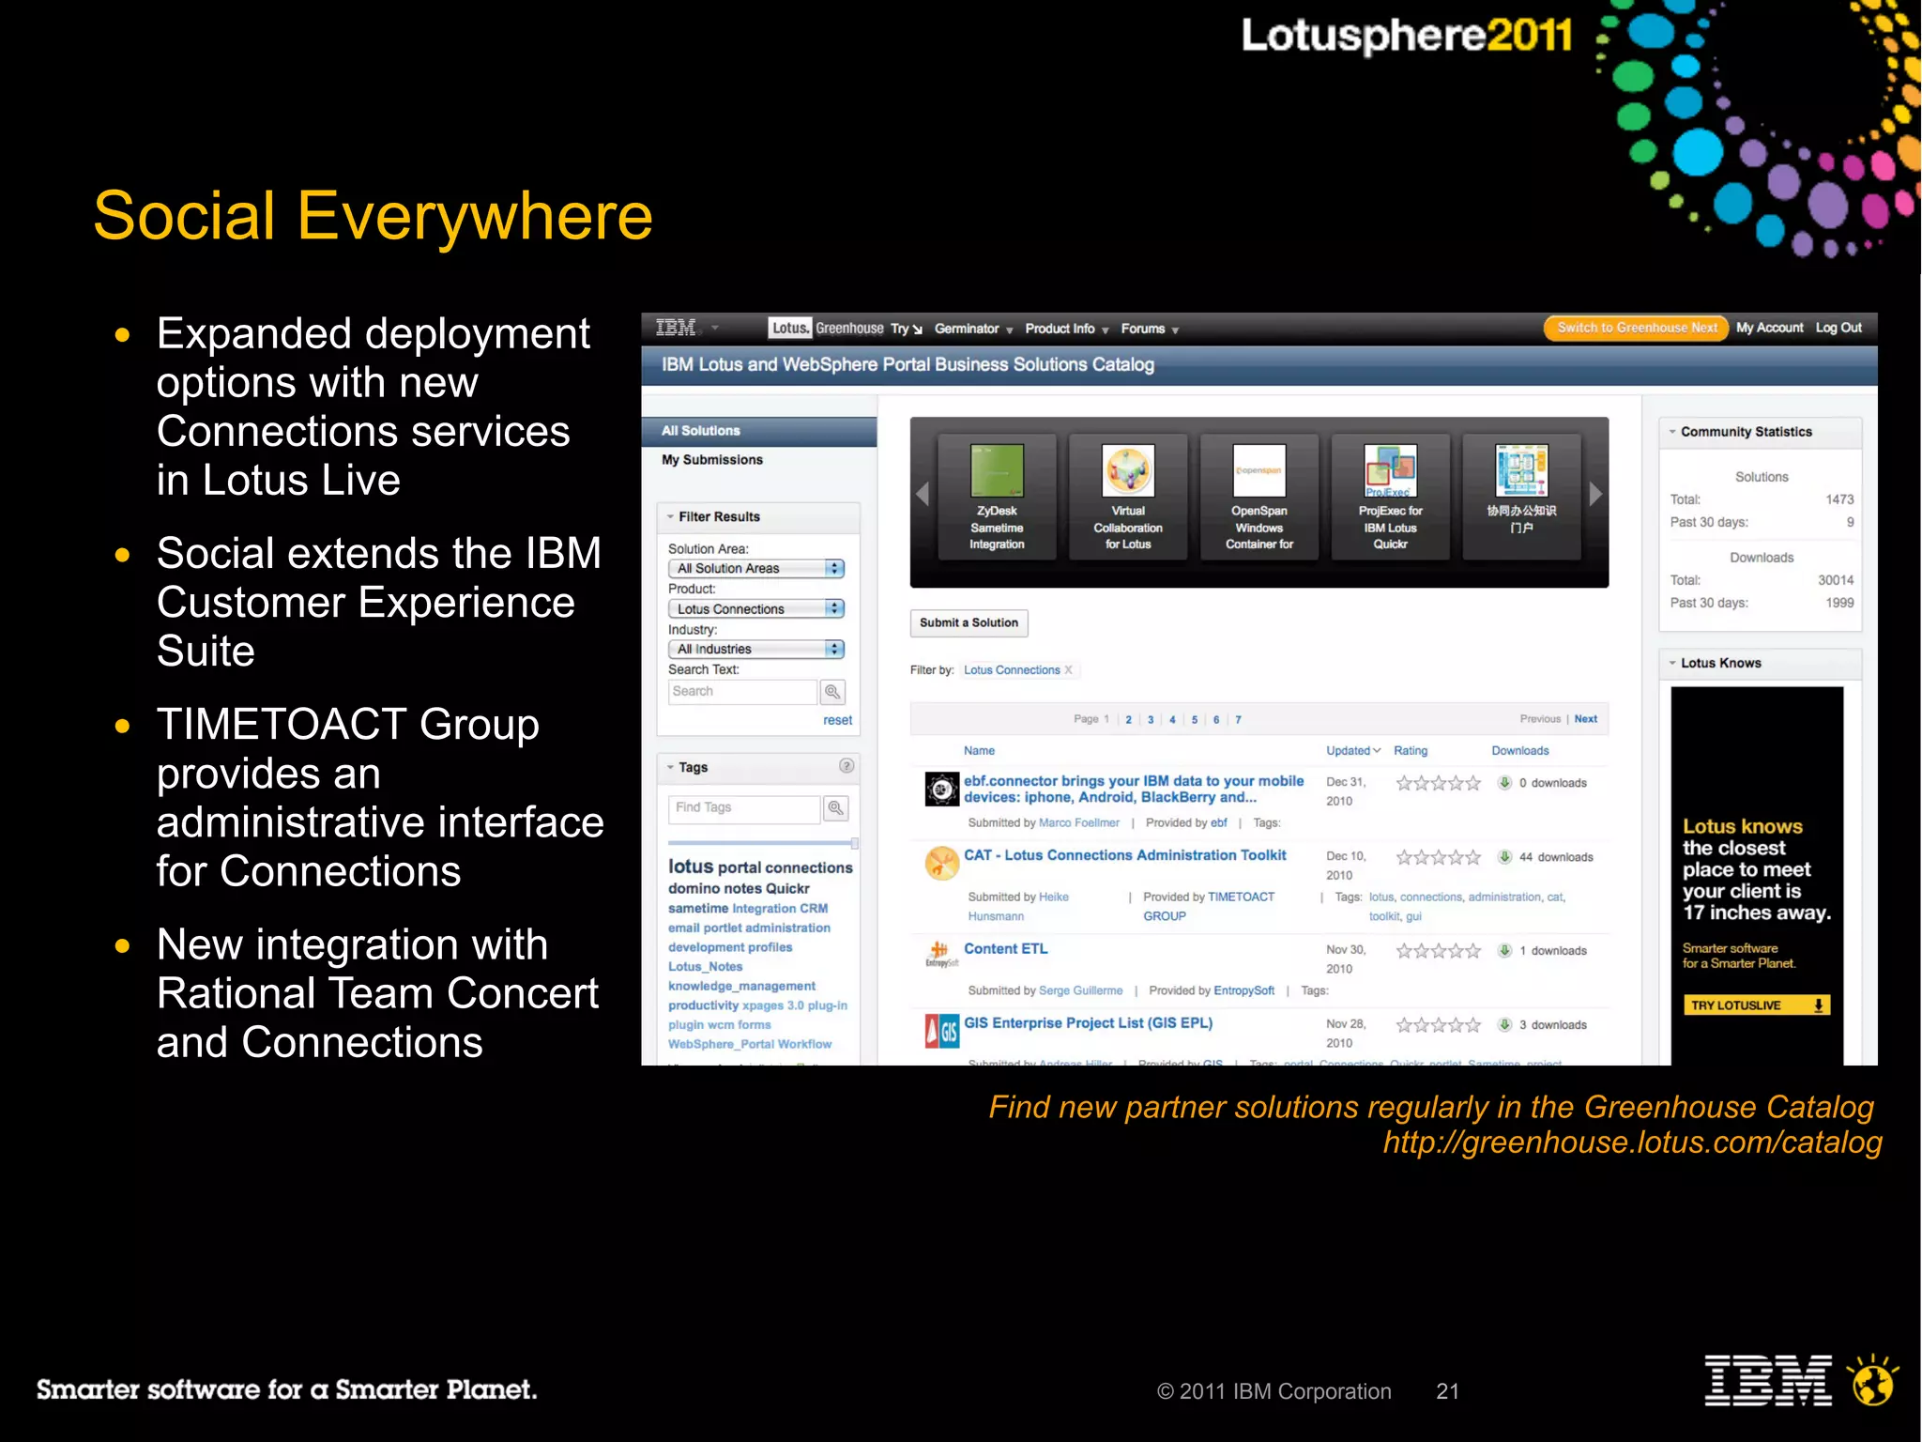Collapse the Lotus Knows panel
This screenshot has height=1442, width=1922.
[x=1672, y=663]
